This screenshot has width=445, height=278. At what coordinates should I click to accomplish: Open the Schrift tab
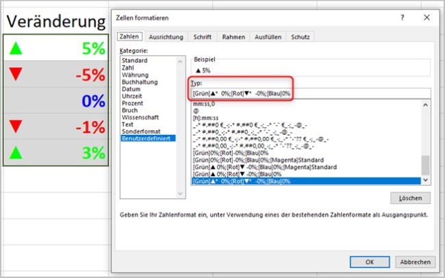coord(203,37)
